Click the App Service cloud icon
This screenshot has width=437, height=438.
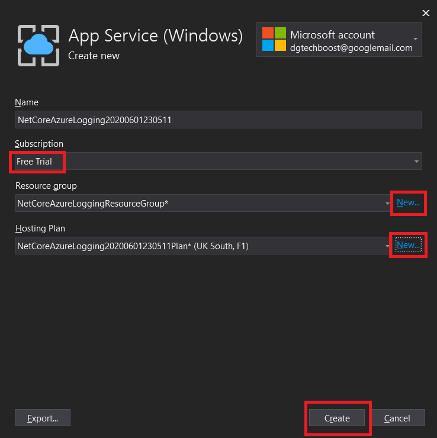[38, 45]
